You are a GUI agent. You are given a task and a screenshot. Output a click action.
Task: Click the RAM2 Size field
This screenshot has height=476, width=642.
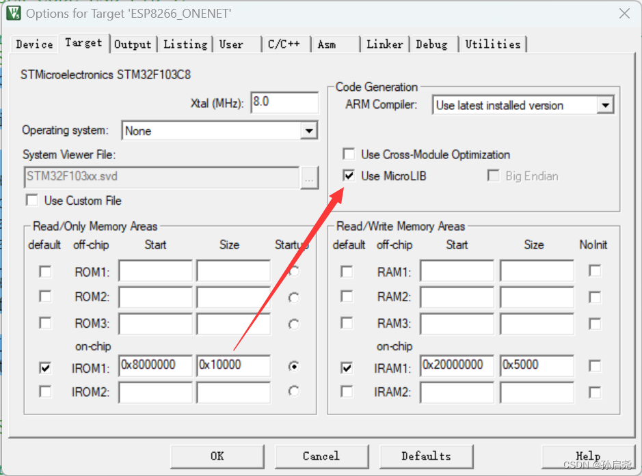pos(537,297)
